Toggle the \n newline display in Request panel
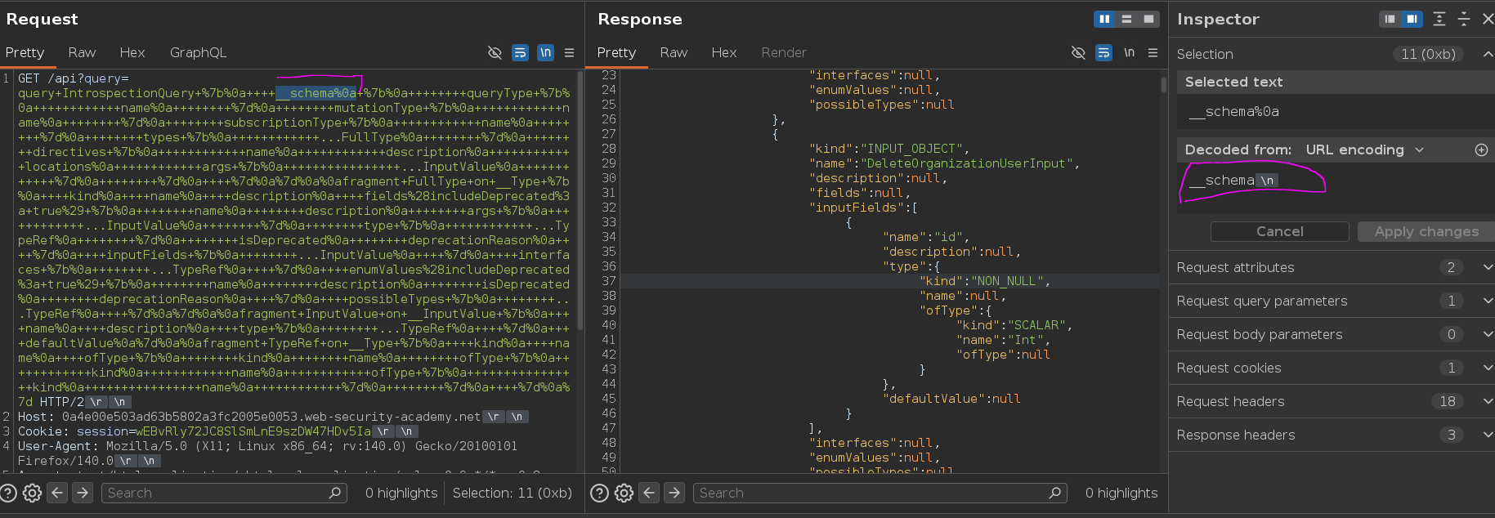The image size is (1495, 518). point(545,52)
